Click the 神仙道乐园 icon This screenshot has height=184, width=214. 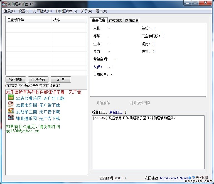click(11, 118)
